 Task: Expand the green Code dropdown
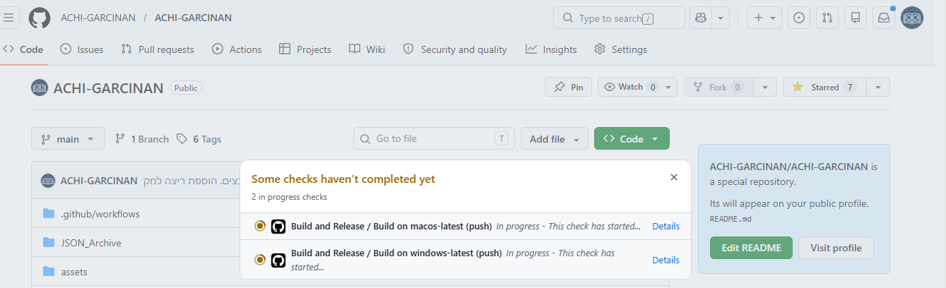[x=632, y=139]
